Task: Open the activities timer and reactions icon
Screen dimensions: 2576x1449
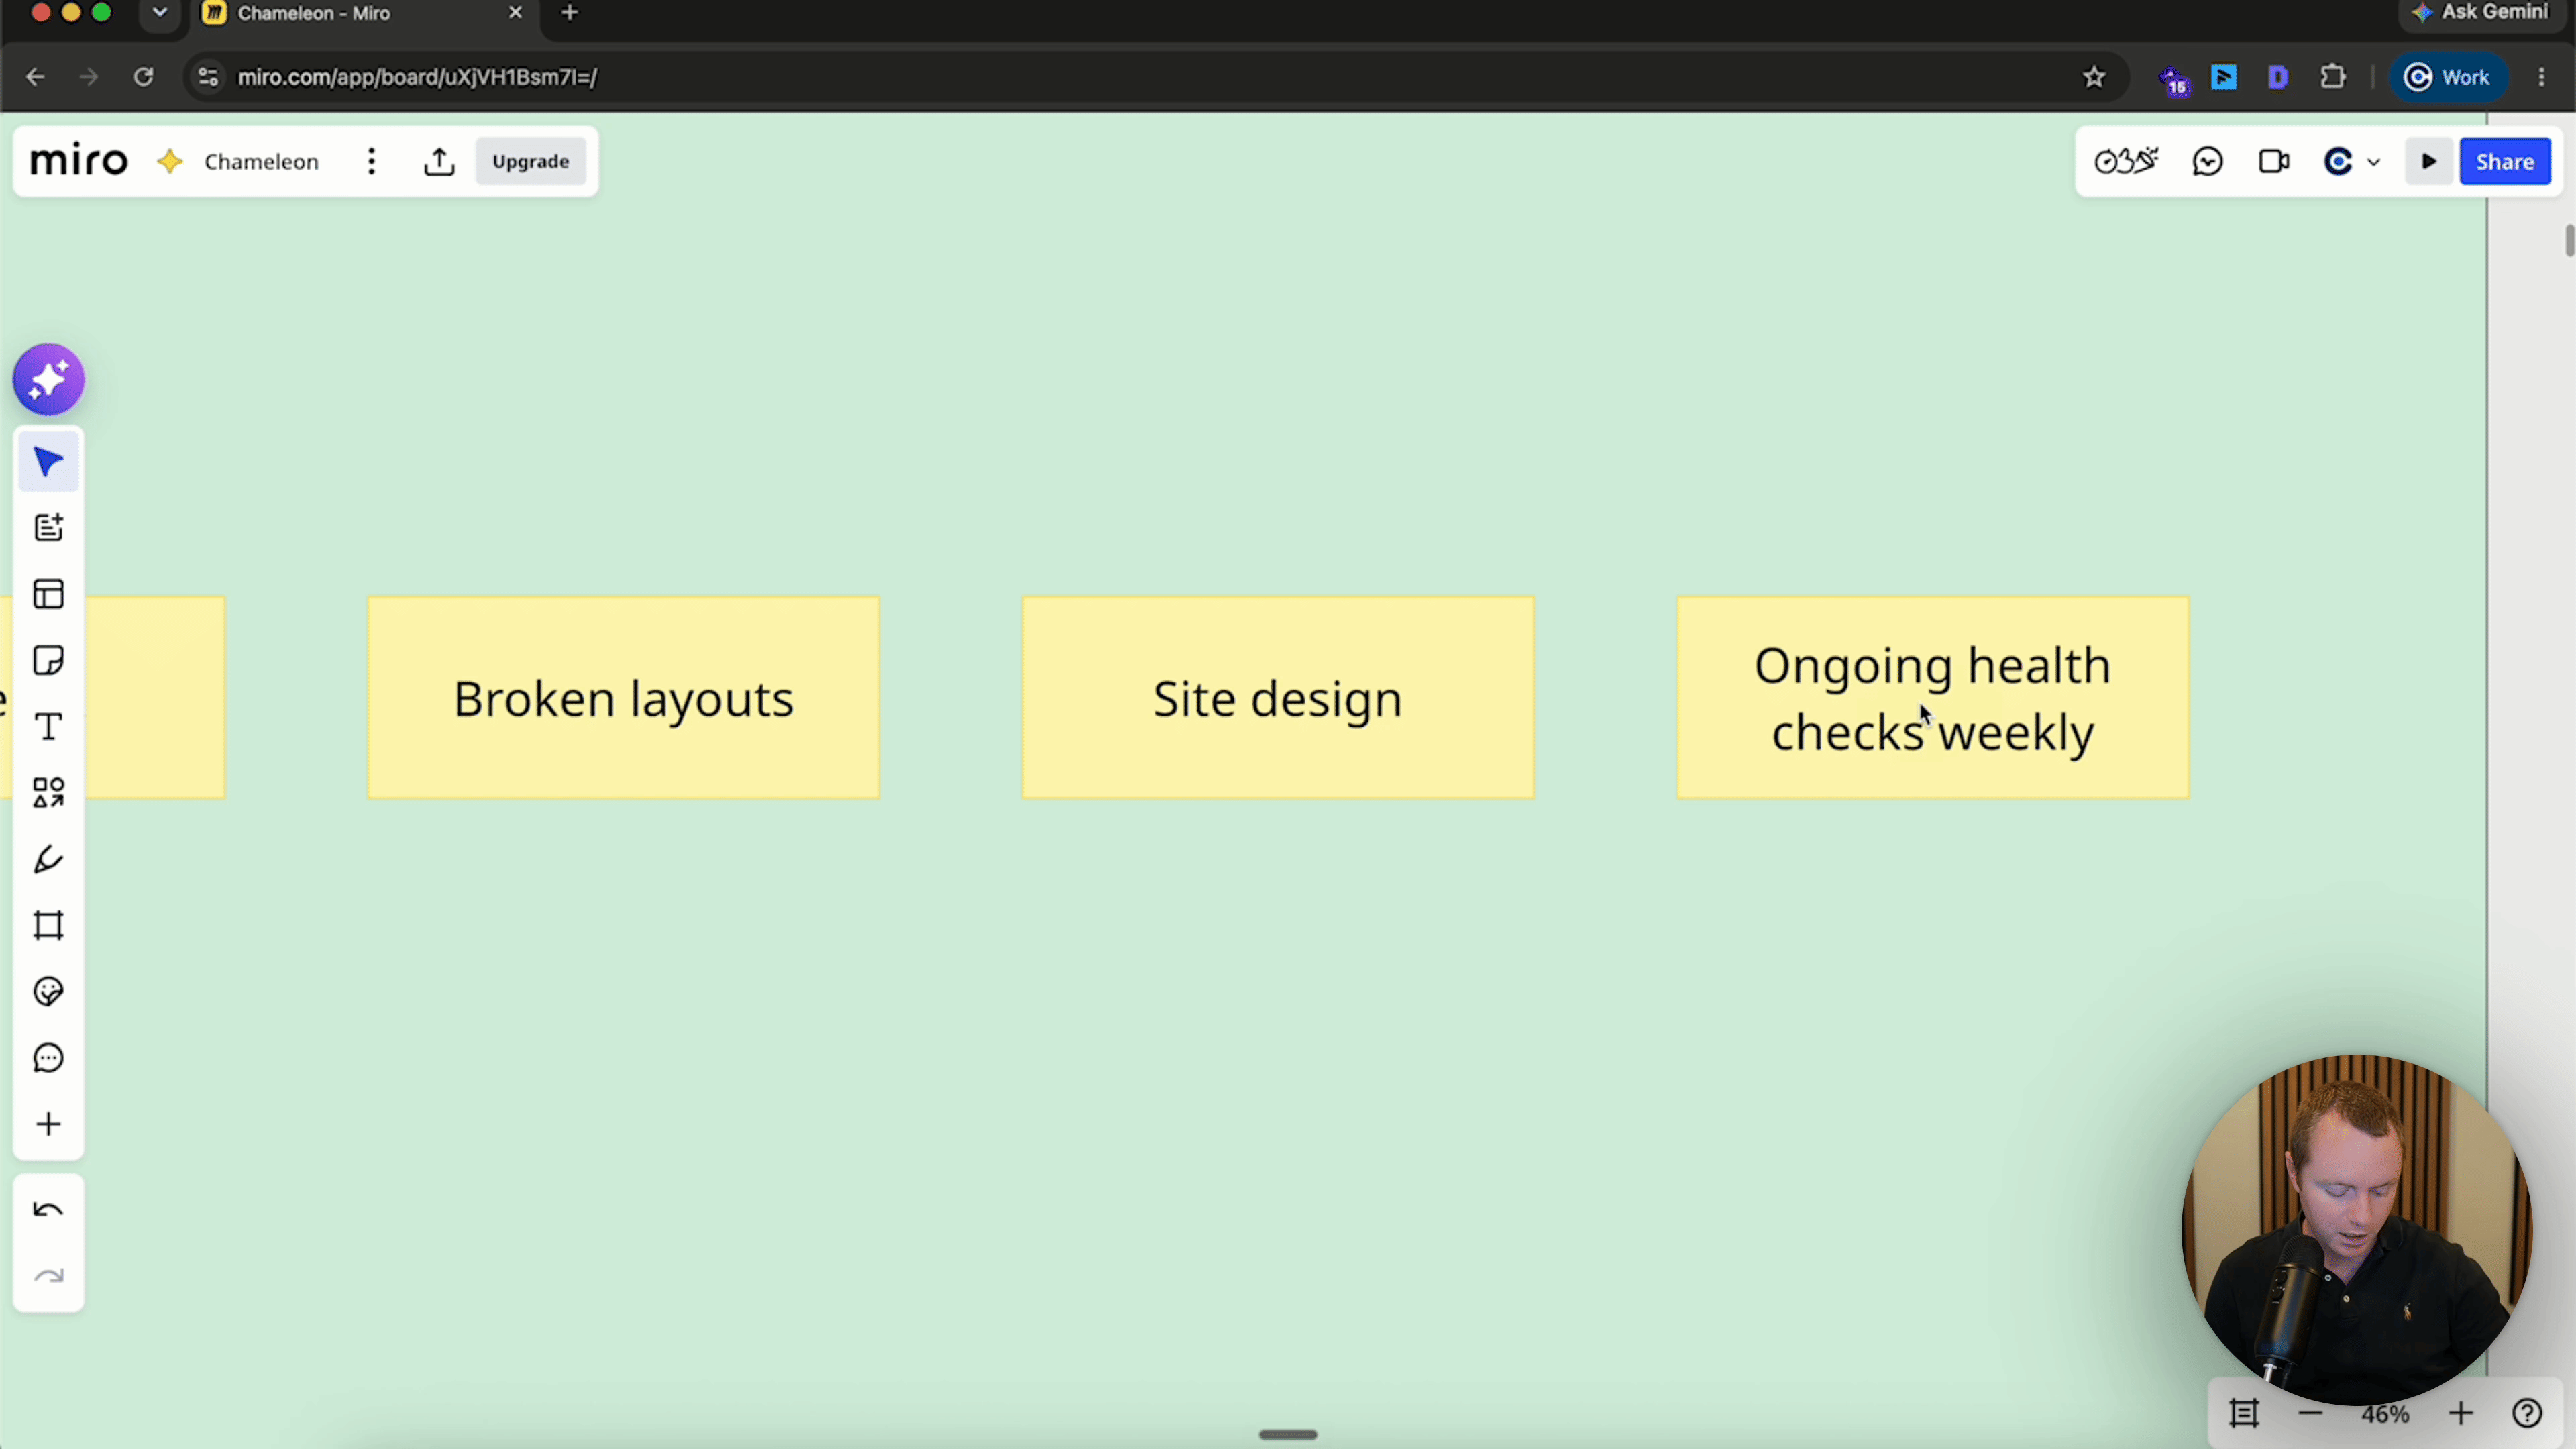Action: 2127,162
